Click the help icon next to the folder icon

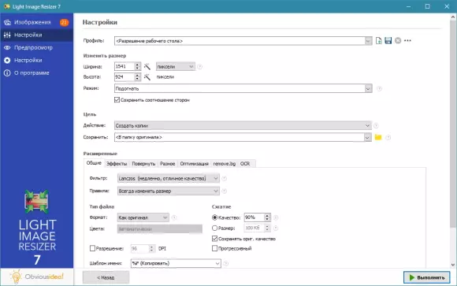point(388,138)
